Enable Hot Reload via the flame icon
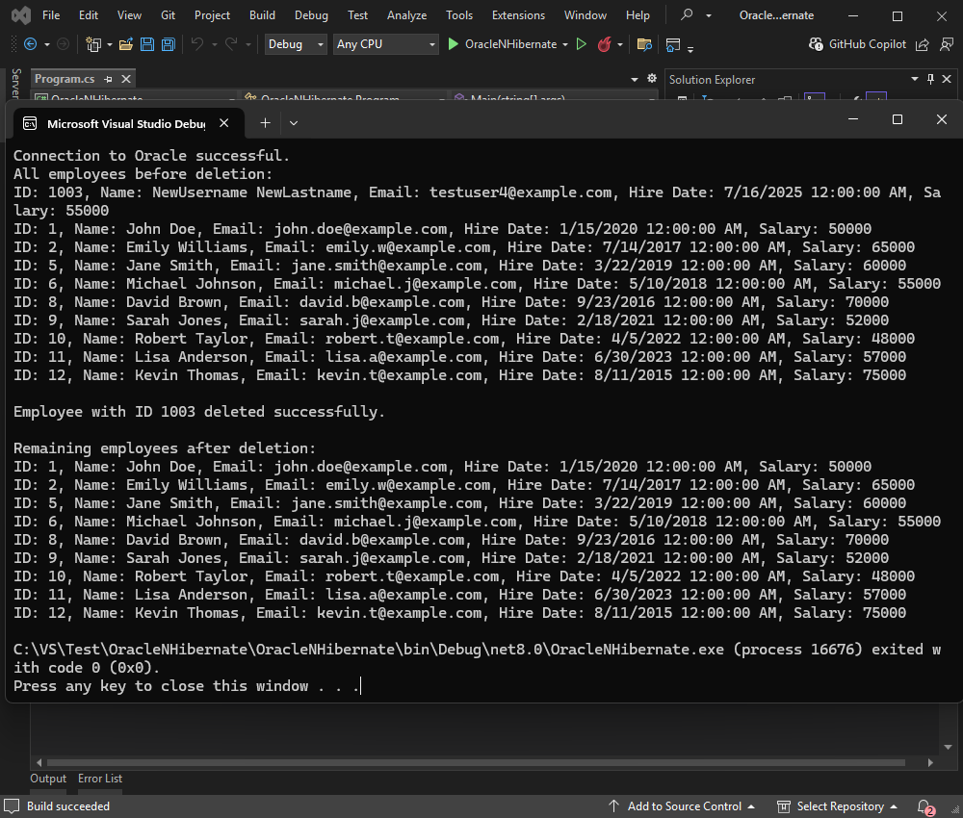This screenshot has width=963, height=818. pyautogui.click(x=605, y=44)
